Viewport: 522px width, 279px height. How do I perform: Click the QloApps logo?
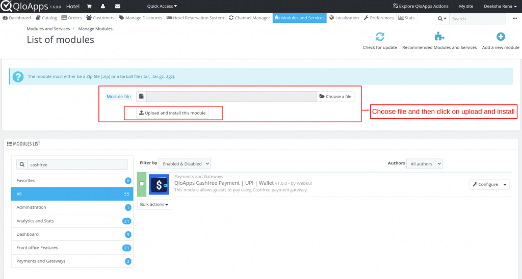pyautogui.click(x=24, y=6)
